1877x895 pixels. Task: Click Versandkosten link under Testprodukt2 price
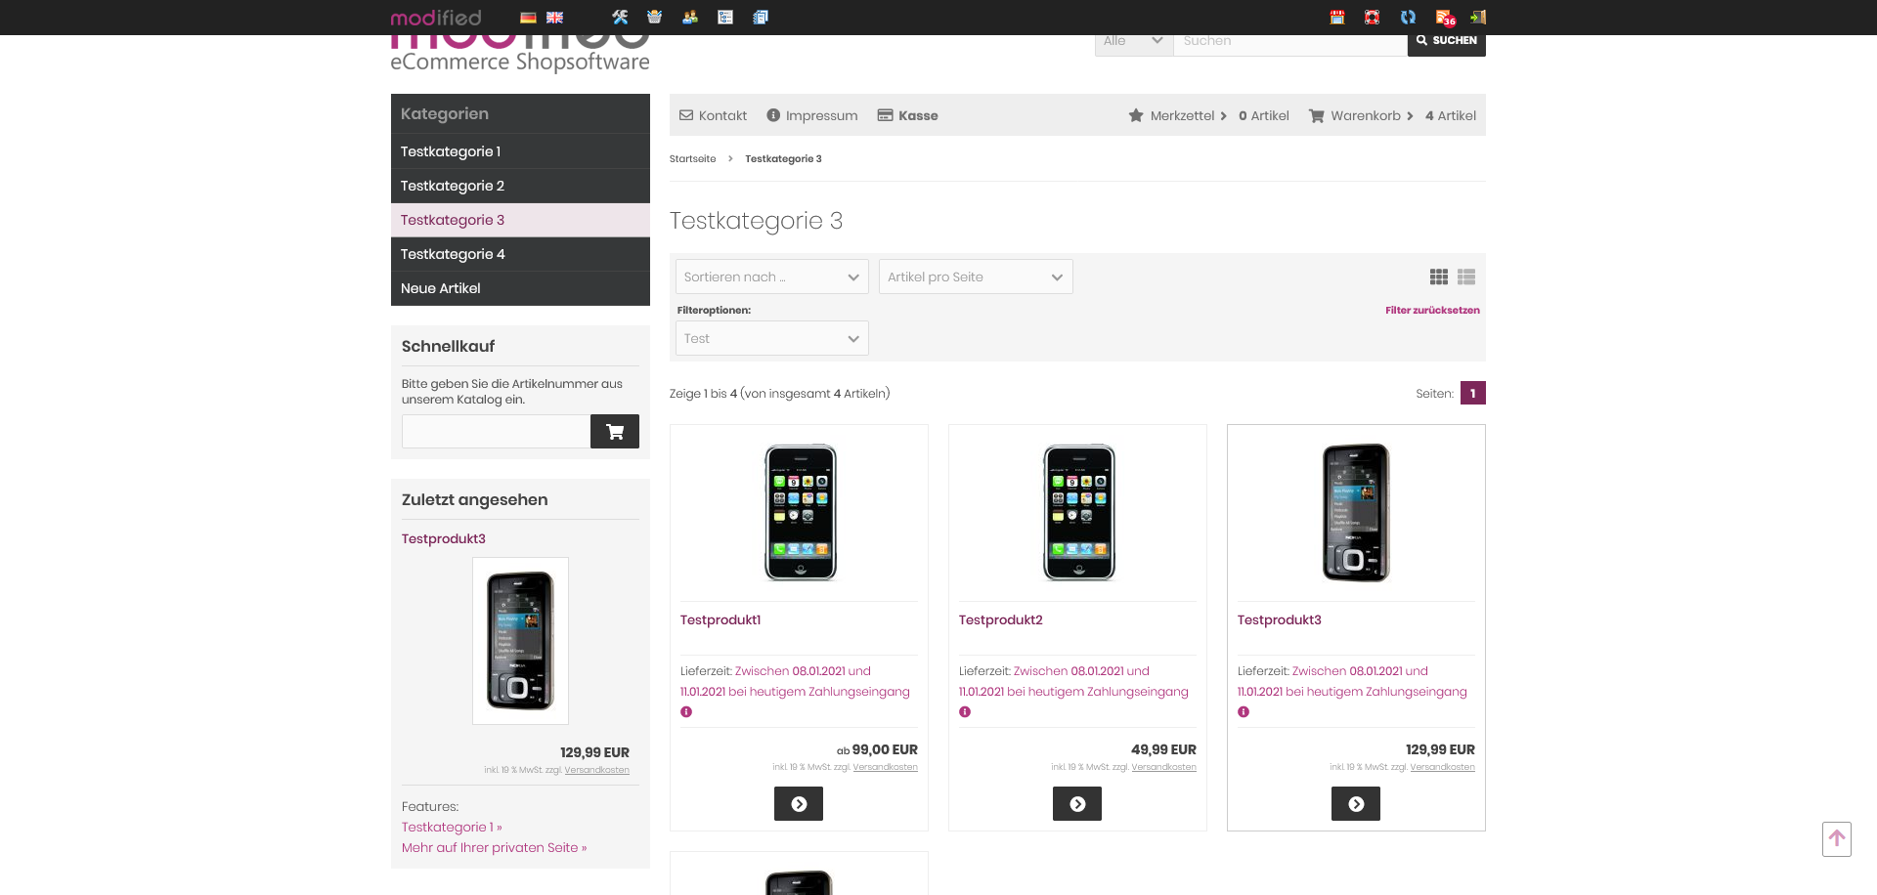pos(1163,768)
